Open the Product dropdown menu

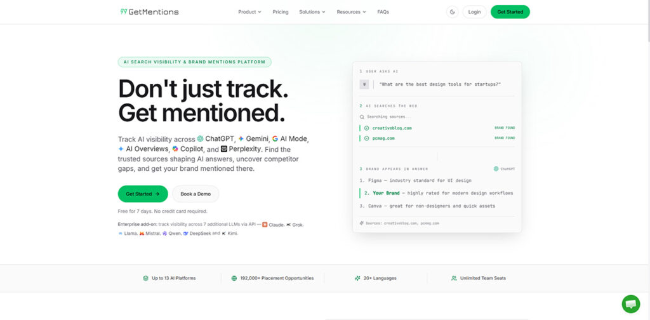click(x=249, y=12)
